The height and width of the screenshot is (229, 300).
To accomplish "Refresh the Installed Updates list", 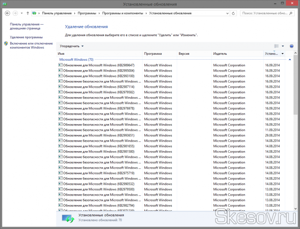I will point(234,13).
